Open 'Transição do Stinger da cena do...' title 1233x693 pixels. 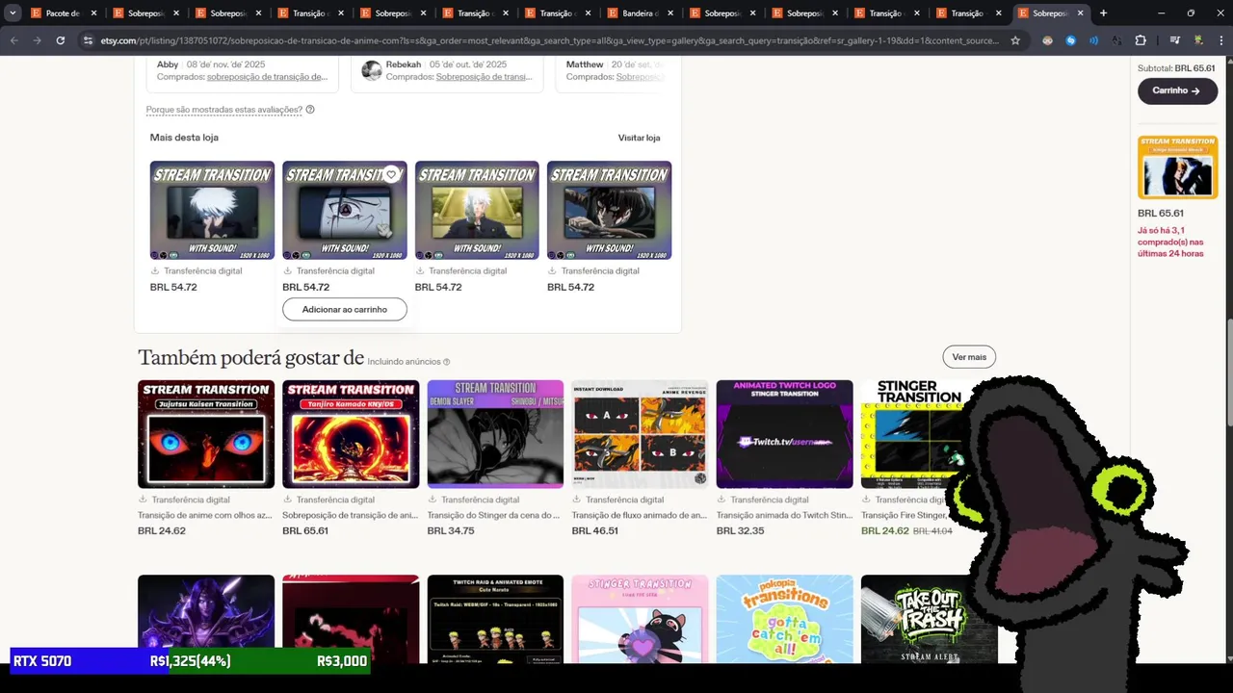493,515
